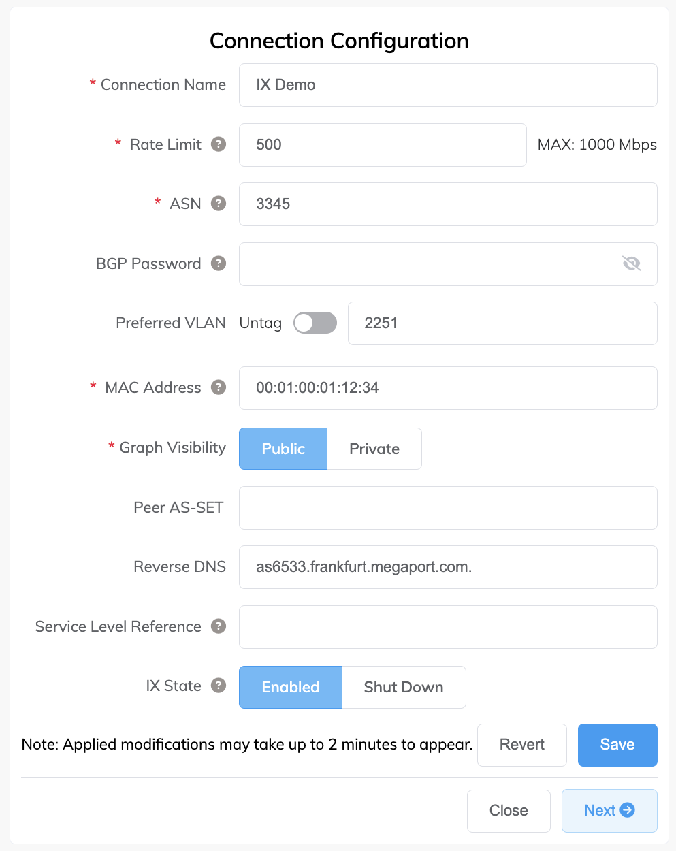Close the configuration dialog

pyautogui.click(x=508, y=810)
